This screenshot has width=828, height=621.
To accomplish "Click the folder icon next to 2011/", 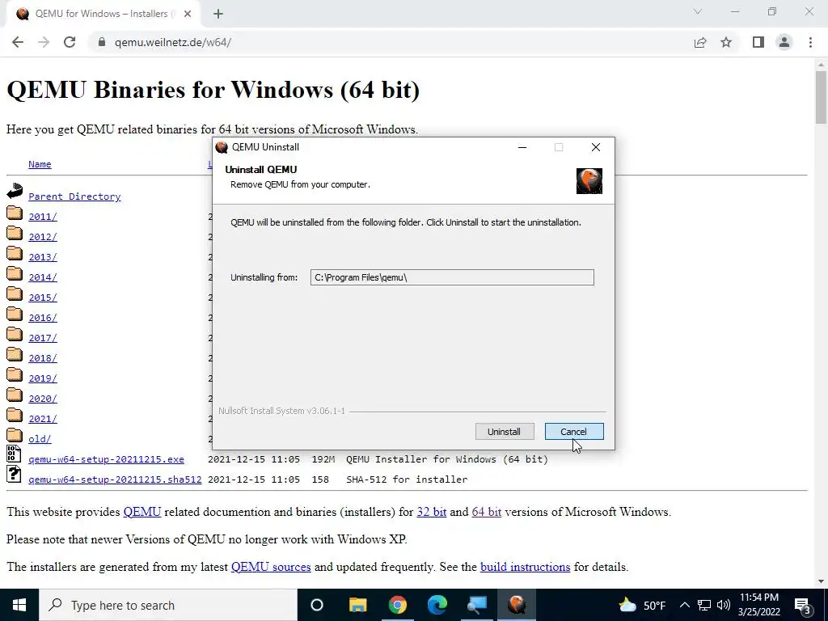I will pos(15,213).
